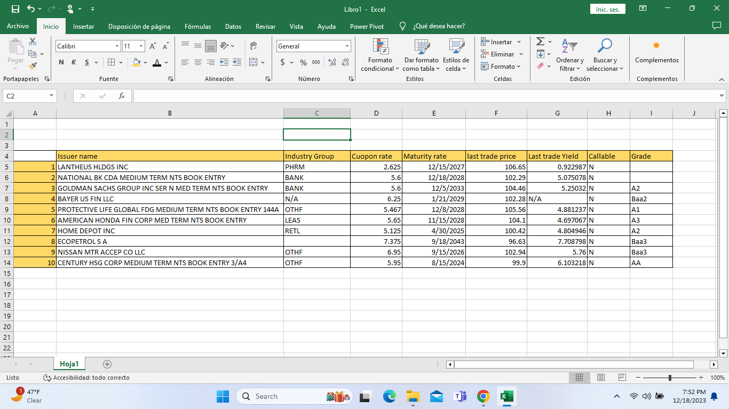Click the Insertar cells button
Image resolution: width=729 pixels, height=409 pixels.
(497, 42)
